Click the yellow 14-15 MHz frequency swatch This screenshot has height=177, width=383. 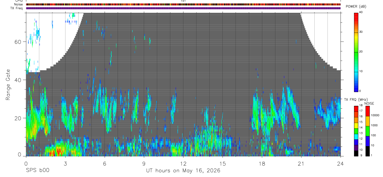pos(356,125)
